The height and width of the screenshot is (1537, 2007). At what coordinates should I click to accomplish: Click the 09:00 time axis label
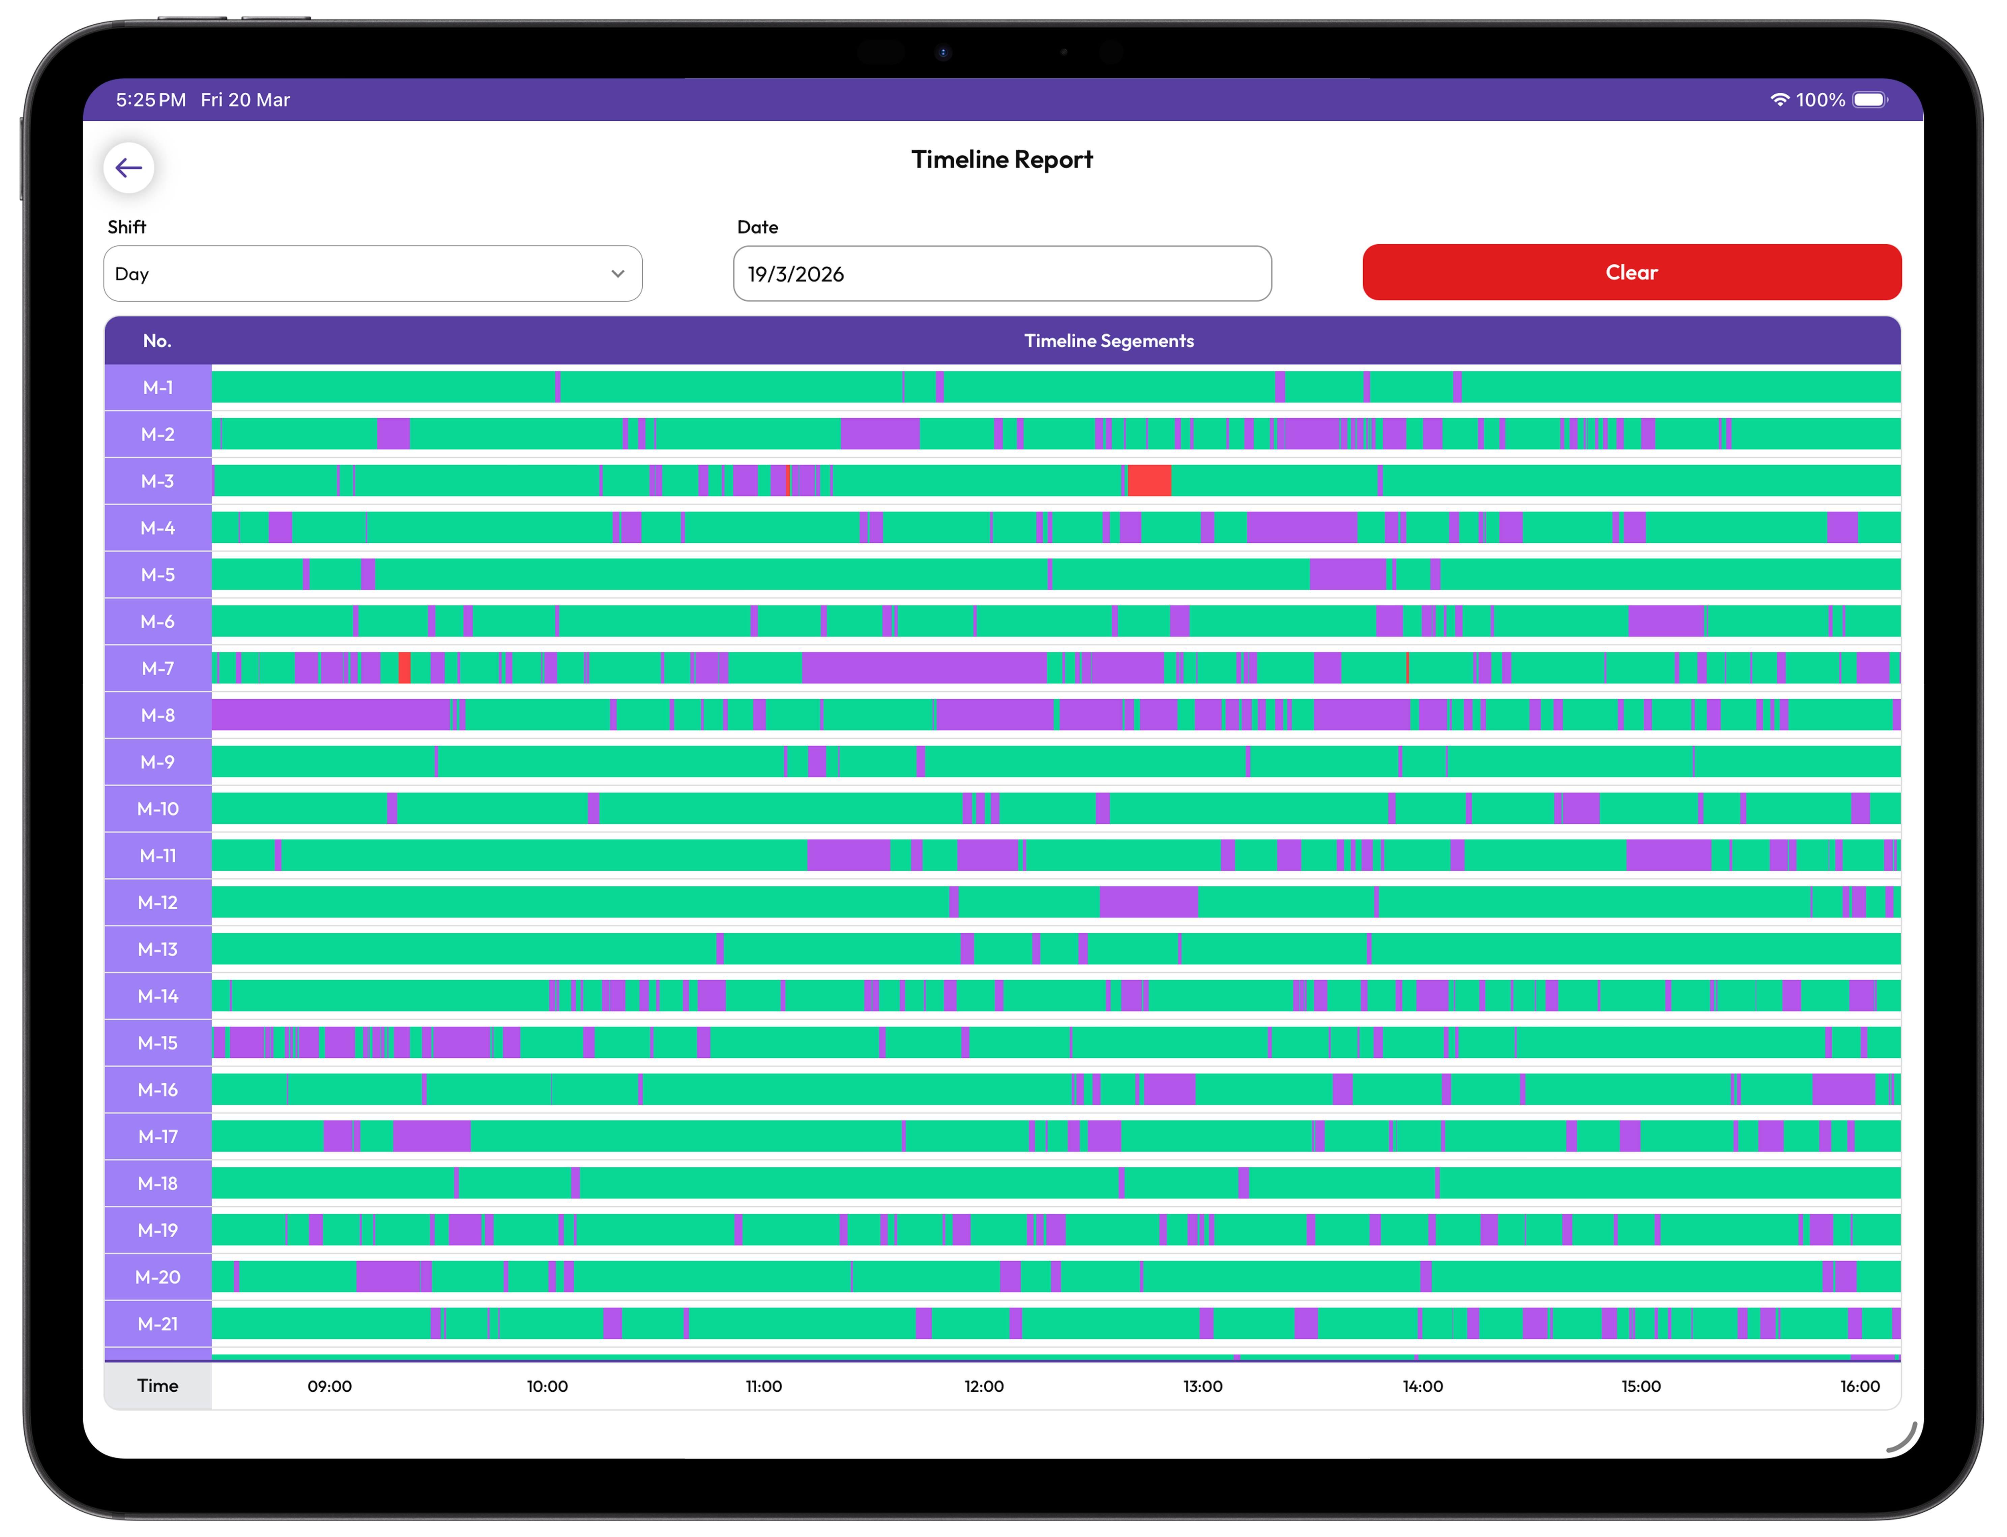pos(329,1386)
